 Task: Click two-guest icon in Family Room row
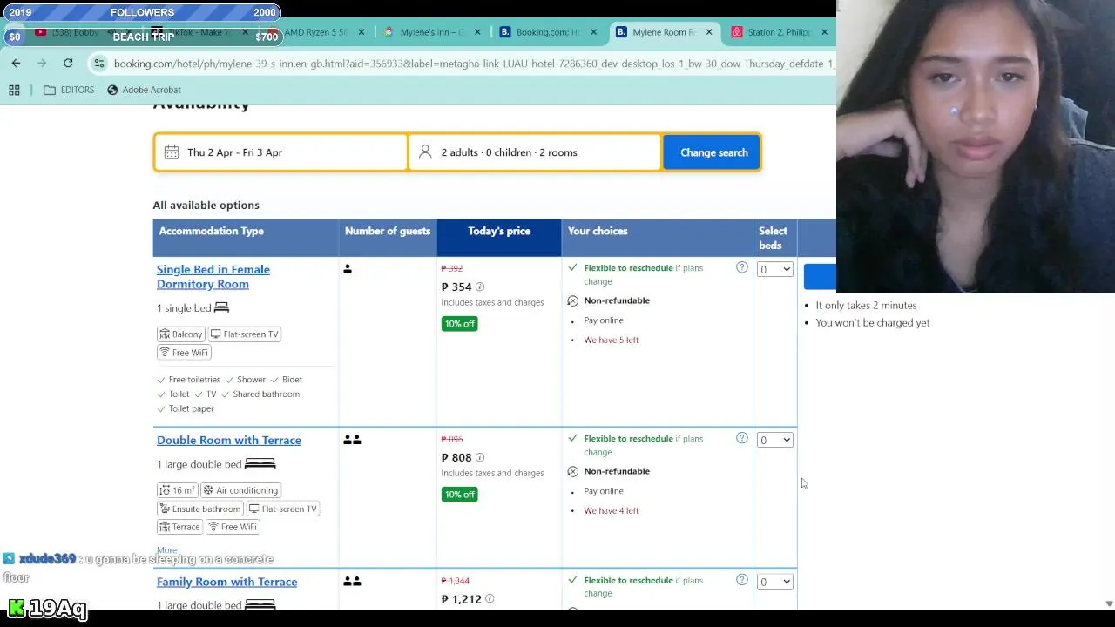pyautogui.click(x=352, y=581)
